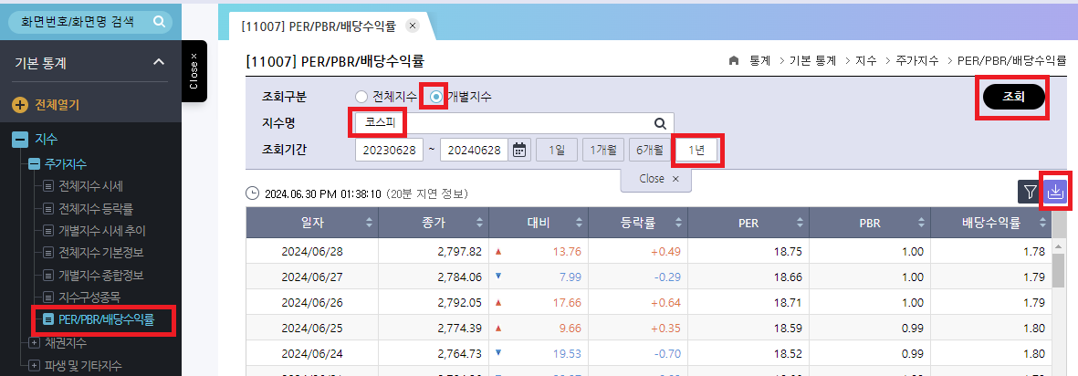
Task: Sort by the 대비 column header
Action: point(537,223)
